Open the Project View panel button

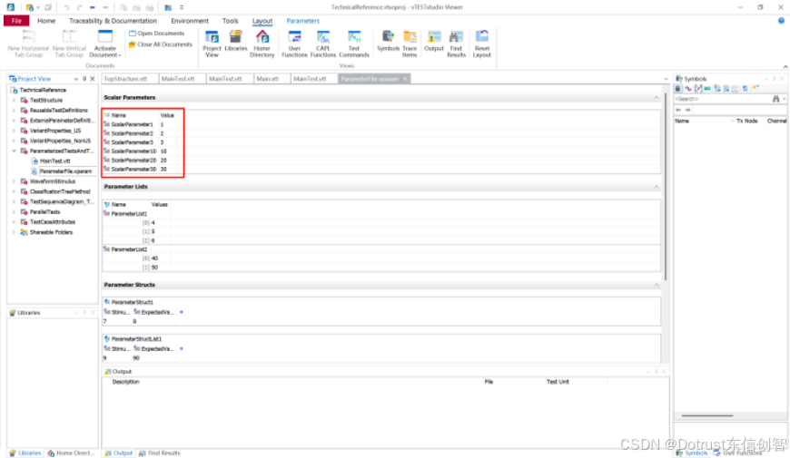pos(212,44)
